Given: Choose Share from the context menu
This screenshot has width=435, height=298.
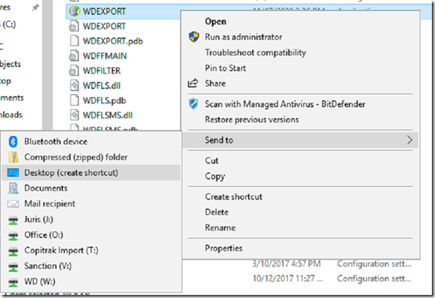Looking at the screenshot, I should click(x=215, y=83).
